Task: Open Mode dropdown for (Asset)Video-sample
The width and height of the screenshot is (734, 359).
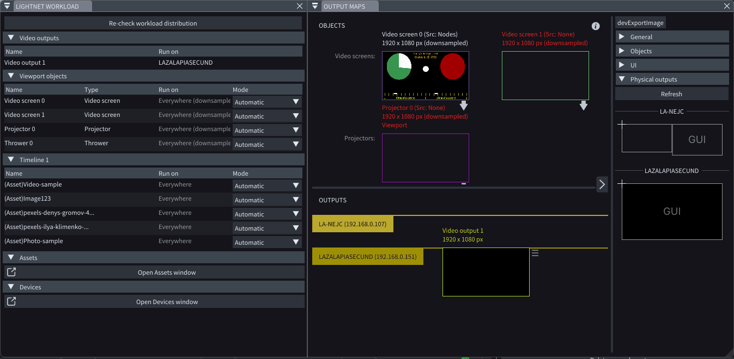Action: tap(267, 185)
